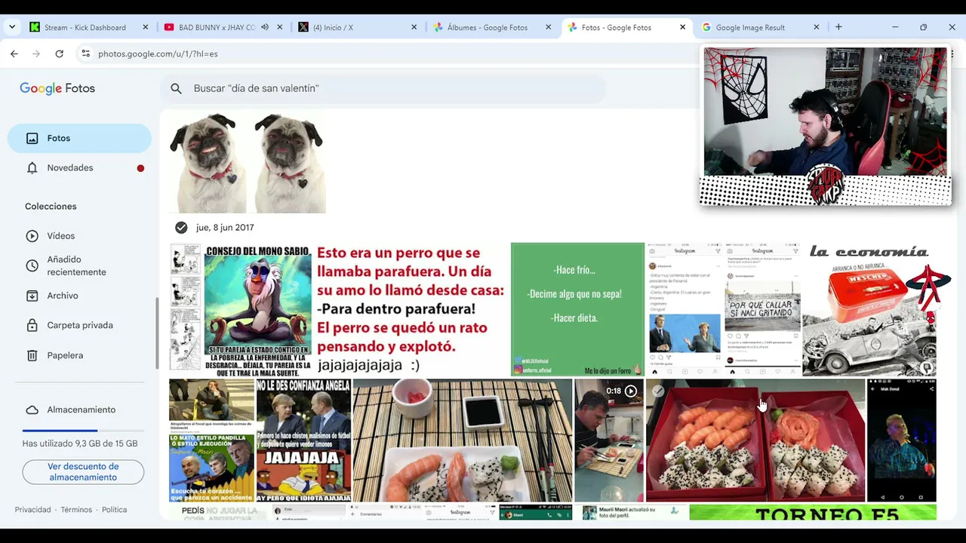Close the BAD BUNNY YouTube tab
The width and height of the screenshot is (966, 543).
pos(280,27)
